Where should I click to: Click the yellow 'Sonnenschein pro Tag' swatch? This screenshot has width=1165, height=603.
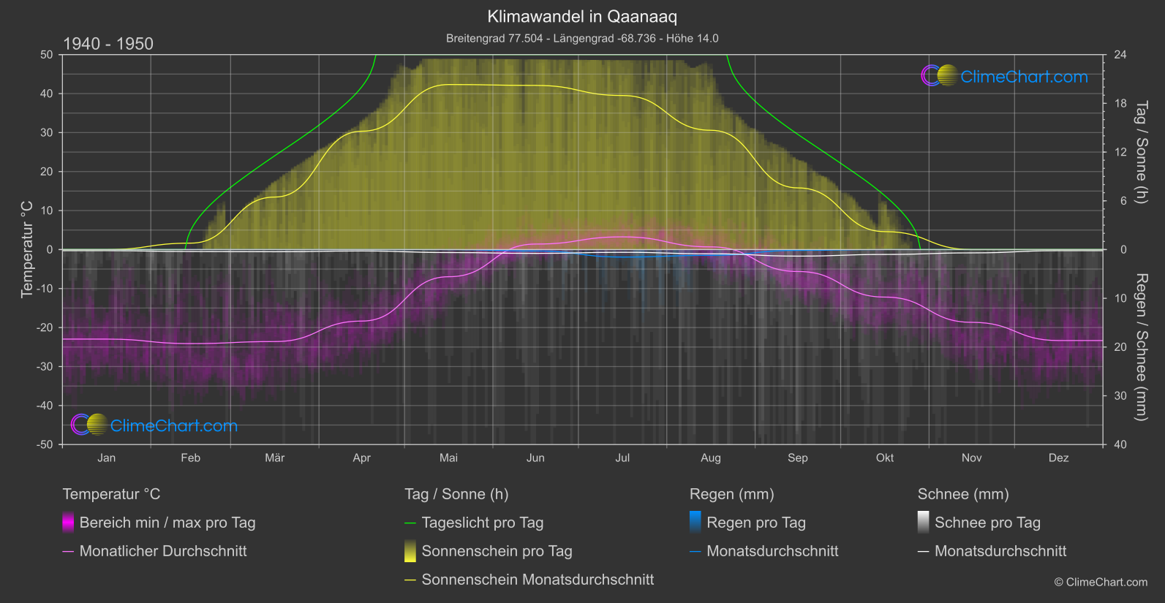coord(410,551)
